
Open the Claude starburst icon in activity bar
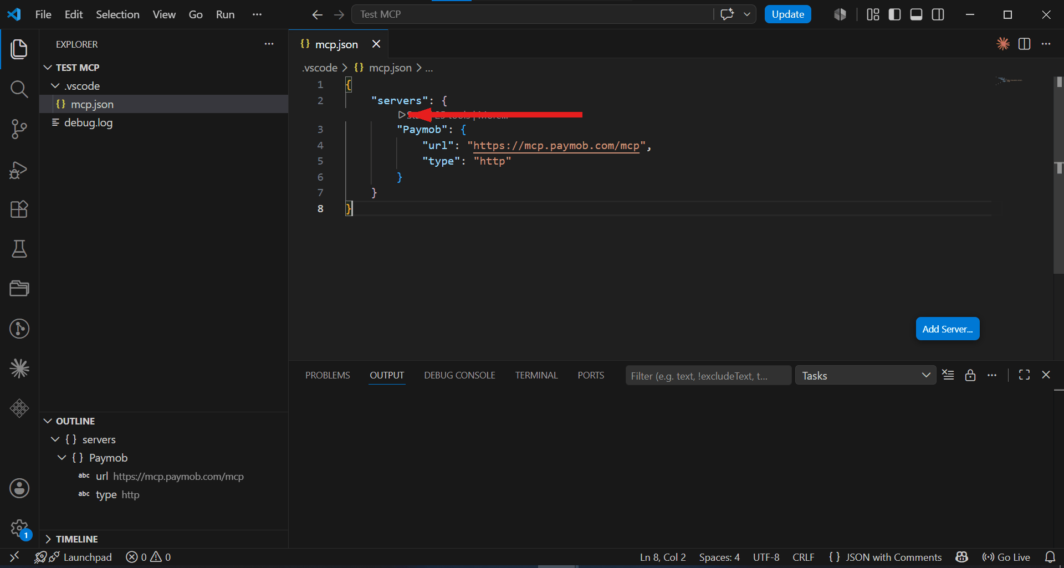pos(19,369)
